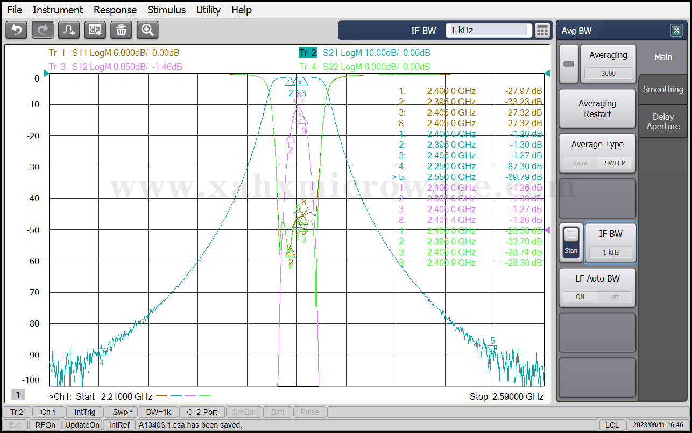692x433 pixels.
Task: Click the Svc status button
Action: coord(15,425)
